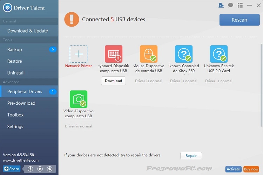This screenshot has height=175, width=263.
Task: Open the feedback chat bubble icon
Action: pos(230,5)
